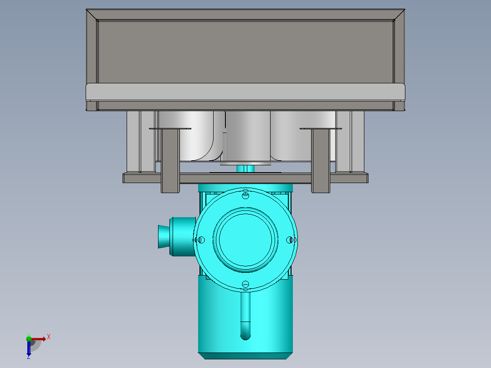Image resolution: width=491 pixels, height=368 pixels.
Task: Select the central gray cylinder under housing
Action: pos(248,136)
